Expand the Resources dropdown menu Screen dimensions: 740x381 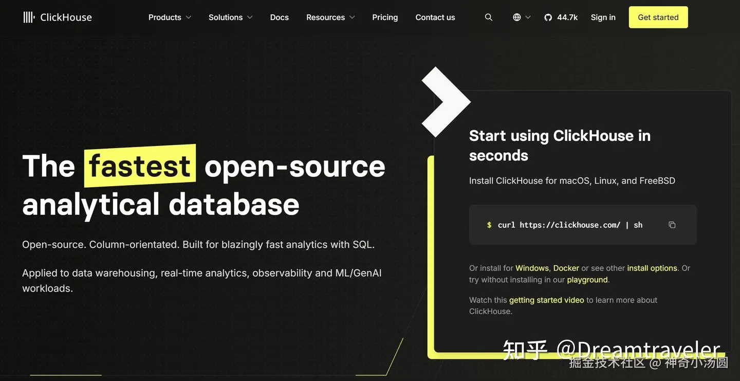click(x=330, y=17)
